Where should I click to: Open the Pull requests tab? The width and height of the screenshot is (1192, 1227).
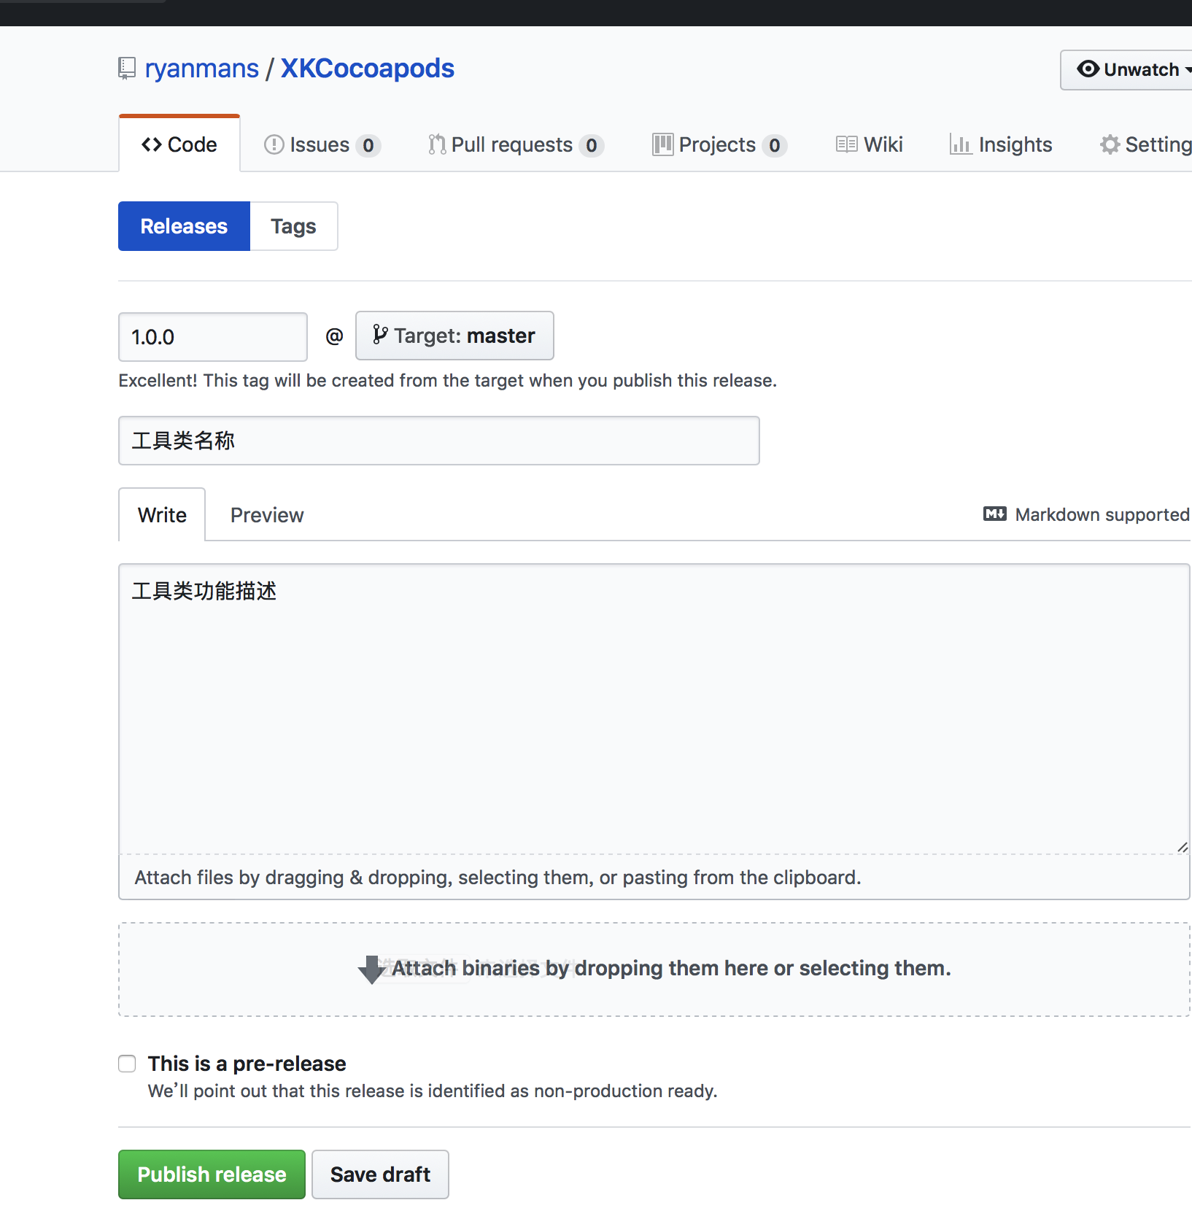coord(516,144)
